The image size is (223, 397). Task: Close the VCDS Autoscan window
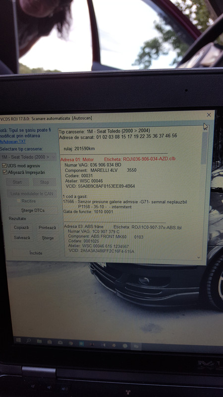tap(209, 115)
